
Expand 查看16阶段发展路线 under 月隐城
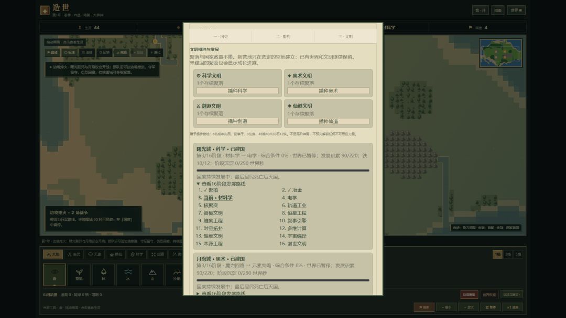tap(221, 293)
